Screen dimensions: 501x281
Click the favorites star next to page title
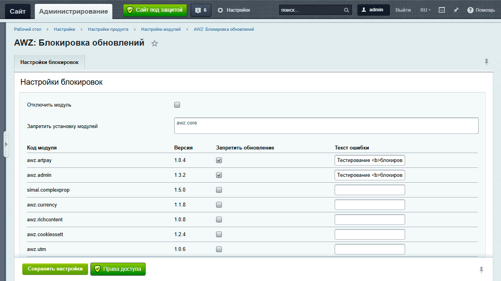155,43
